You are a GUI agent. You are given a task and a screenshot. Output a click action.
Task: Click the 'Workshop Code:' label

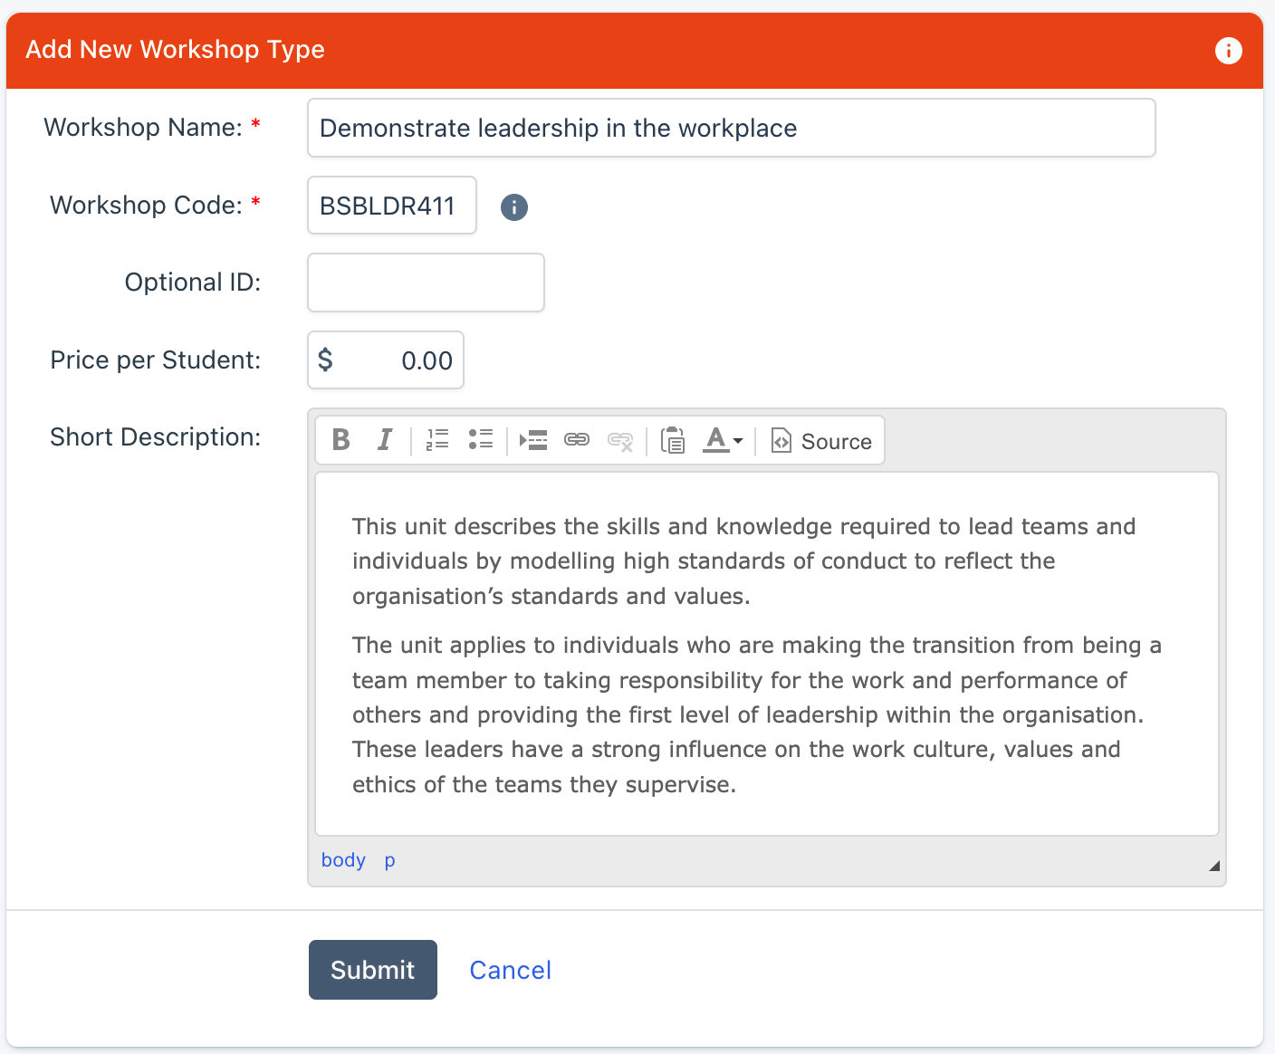coord(146,206)
